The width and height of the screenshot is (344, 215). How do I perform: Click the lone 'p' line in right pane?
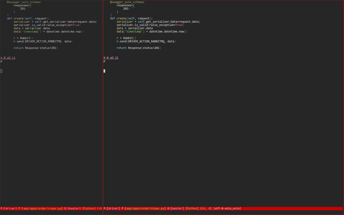tap(104, 61)
